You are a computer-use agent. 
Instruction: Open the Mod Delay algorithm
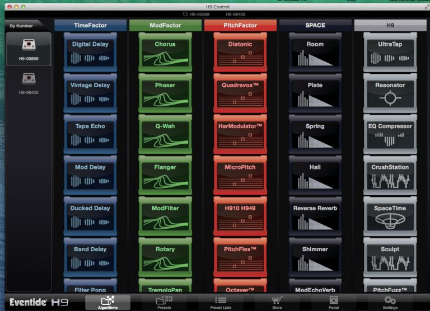(x=90, y=176)
